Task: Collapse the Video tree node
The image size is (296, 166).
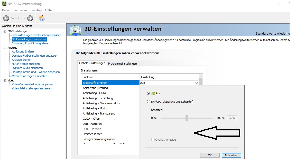Action: click(x=5, y=80)
